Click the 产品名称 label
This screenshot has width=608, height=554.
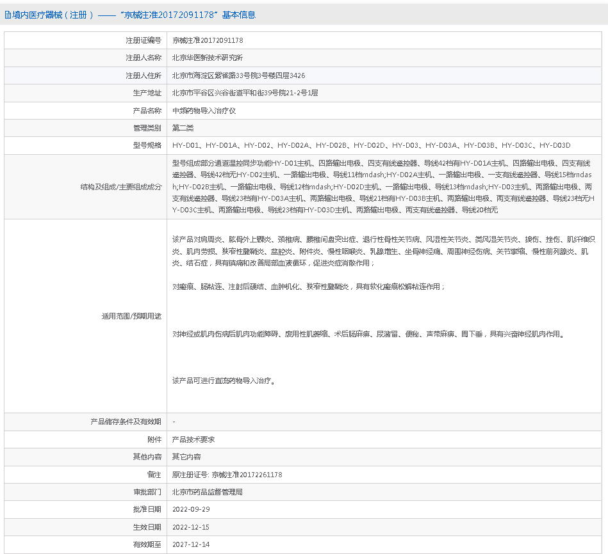click(x=147, y=111)
